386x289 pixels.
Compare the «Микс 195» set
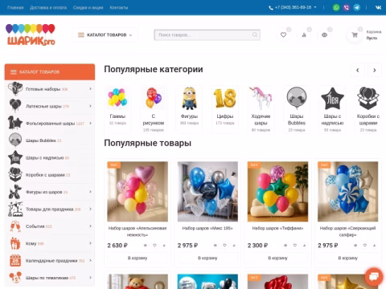click(x=234, y=245)
